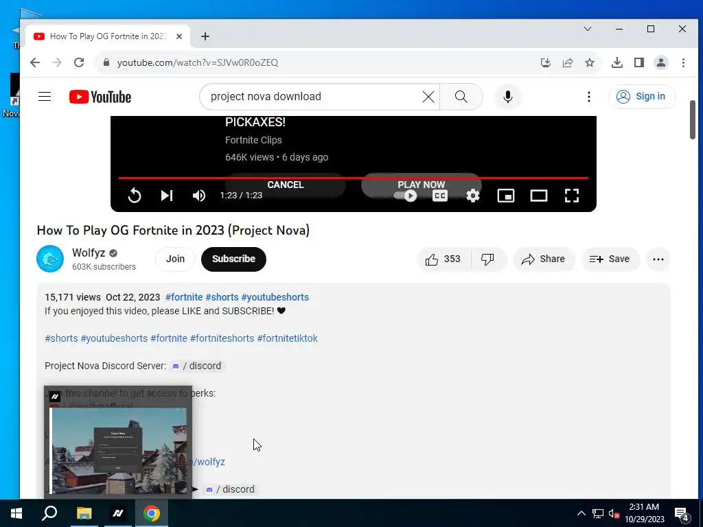Screen dimensions: 703x527
Task: Mute the video player volume
Action: click(x=198, y=196)
